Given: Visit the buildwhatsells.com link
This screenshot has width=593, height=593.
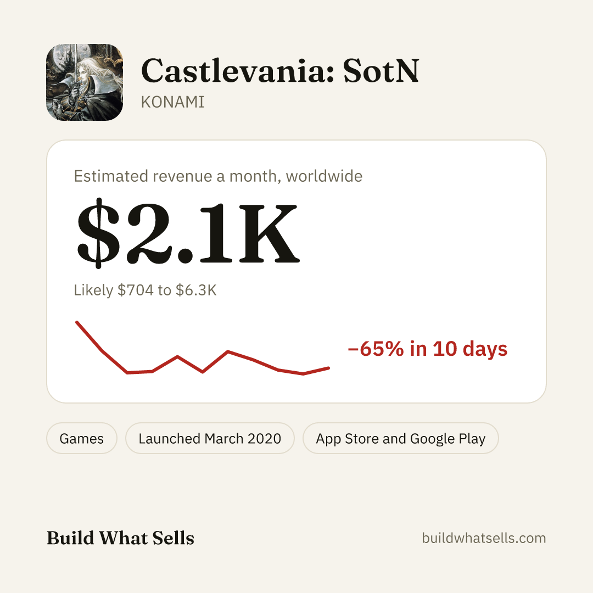Looking at the screenshot, I should click(484, 538).
